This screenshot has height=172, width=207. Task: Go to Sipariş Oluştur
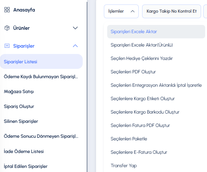[19, 106]
